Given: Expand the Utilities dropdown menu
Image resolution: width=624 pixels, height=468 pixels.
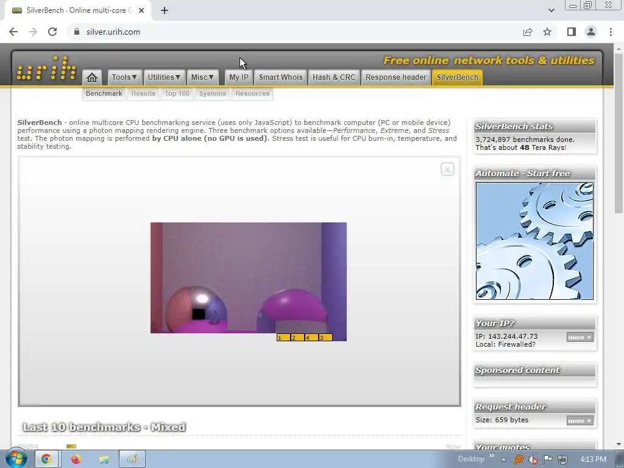Looking at the screenshot, I should pos(164,77).
